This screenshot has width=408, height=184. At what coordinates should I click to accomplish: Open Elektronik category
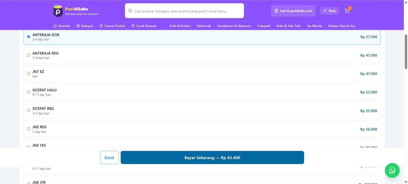tap(204, 26)
